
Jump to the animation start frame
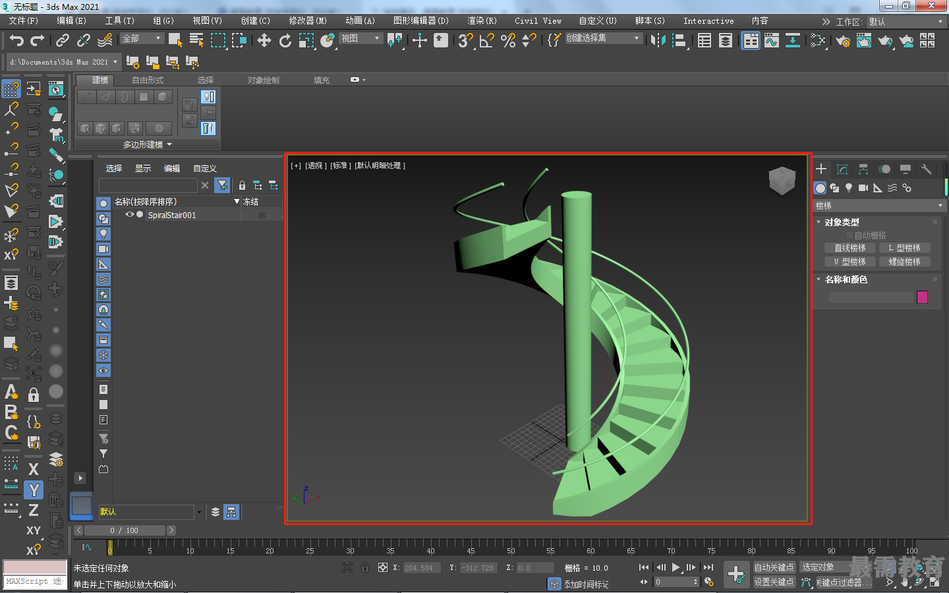(644, 567)
